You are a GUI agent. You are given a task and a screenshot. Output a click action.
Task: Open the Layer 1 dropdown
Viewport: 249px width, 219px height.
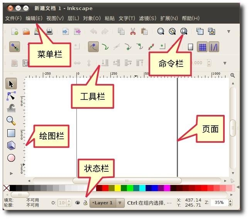click(x=120, y=203)
